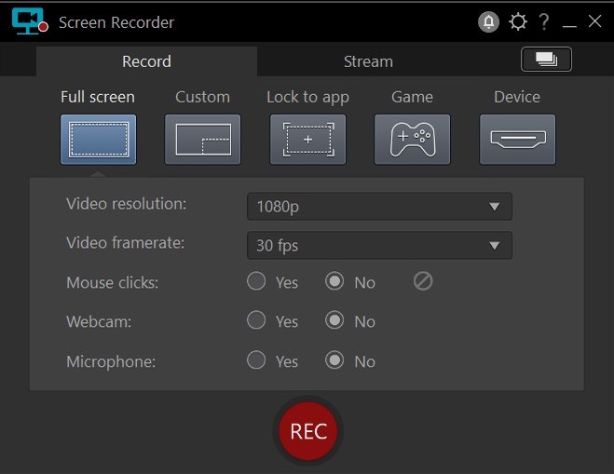The height and width of the screenshot is (474, 614).
Task: Select No for Microphone
Action: click(x=334, y=360)
